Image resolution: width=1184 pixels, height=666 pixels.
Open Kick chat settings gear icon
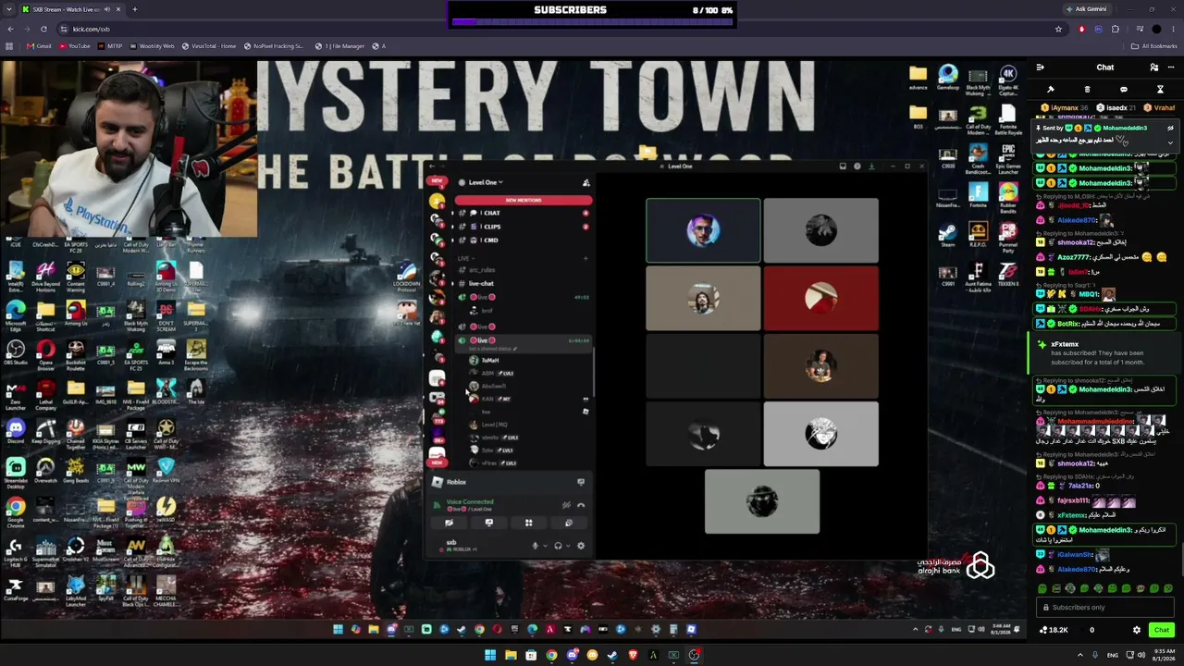coord(1137,630)
